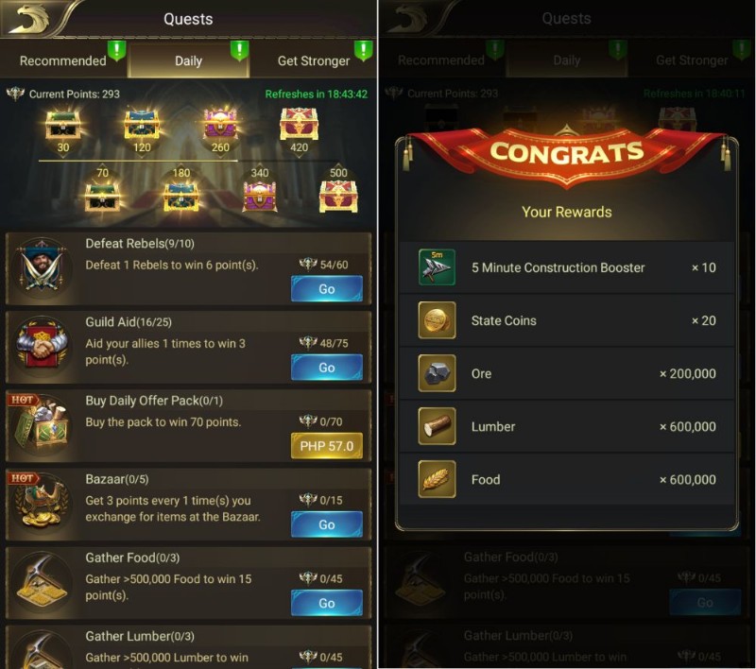The height and width of the screenshot is (669, 756).
Task: Select the Daily tab
Action: pyautogui.click(x=188, y=60)
